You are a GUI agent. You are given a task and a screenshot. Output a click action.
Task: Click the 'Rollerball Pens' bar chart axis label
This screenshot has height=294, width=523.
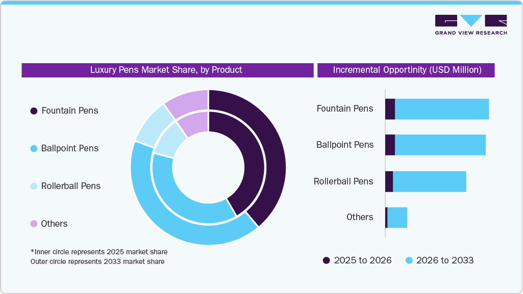[x=343, y=181]
